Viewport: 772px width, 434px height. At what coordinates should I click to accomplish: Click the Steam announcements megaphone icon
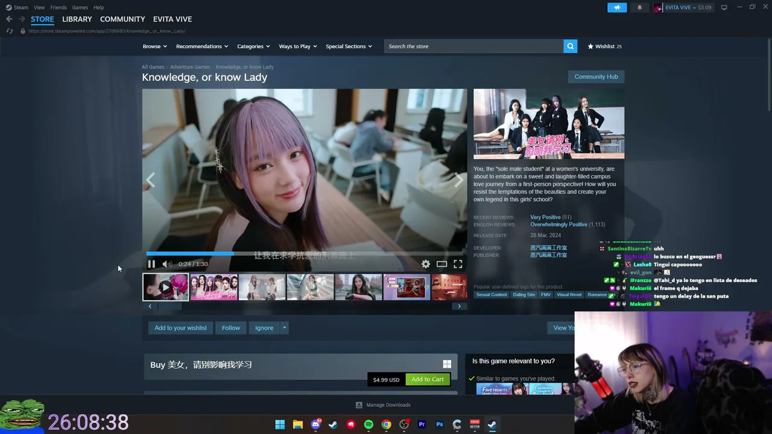[x=617, y=7]
